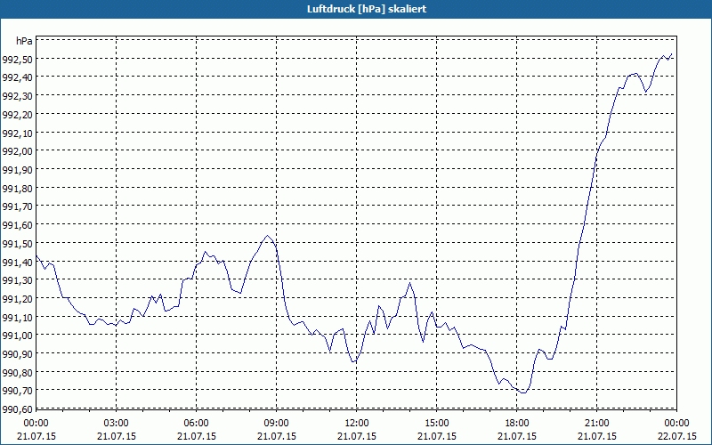Click the 992,20 pressure axis label

[x=17, y=115]
